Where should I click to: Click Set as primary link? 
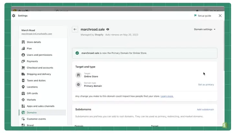pyautogui.click(x=206, y=85)
